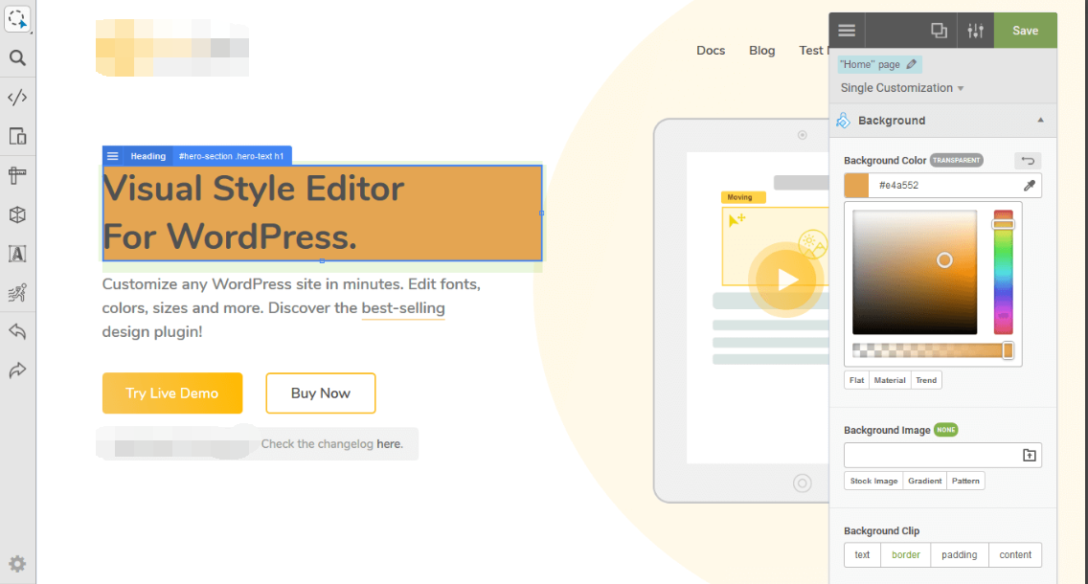Select the "Visual Style Editor For WordPress." heading
The image size is (1088, 584).
pos(322,213)
